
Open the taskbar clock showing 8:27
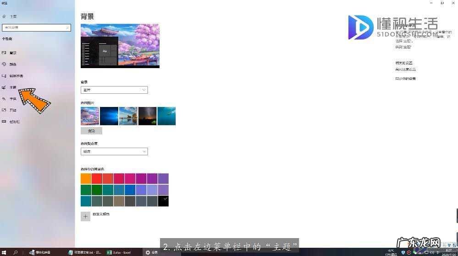click(449, 252)
